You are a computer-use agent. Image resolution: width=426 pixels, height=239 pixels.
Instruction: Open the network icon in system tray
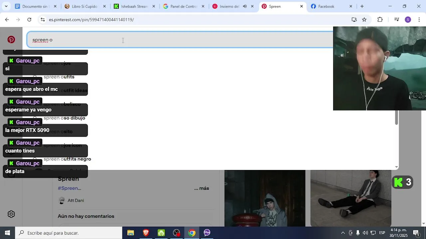(373, 233)
